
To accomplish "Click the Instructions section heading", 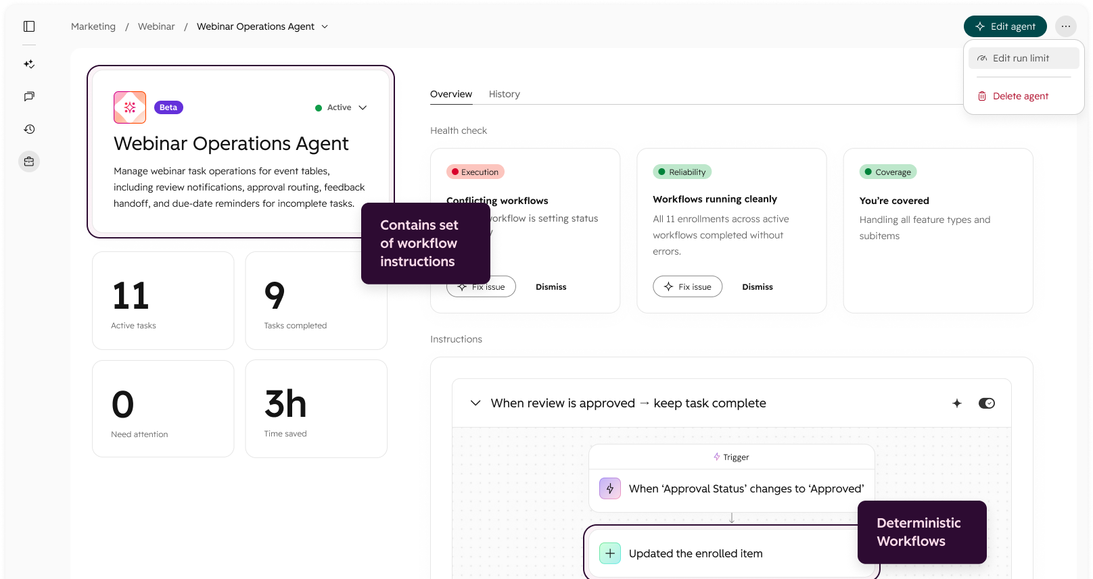I will [x=457, y=339].
